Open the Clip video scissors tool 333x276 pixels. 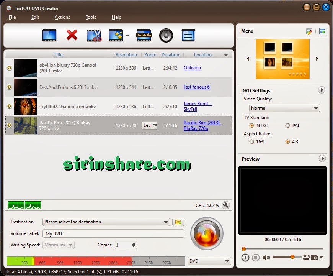coord(94,35)
